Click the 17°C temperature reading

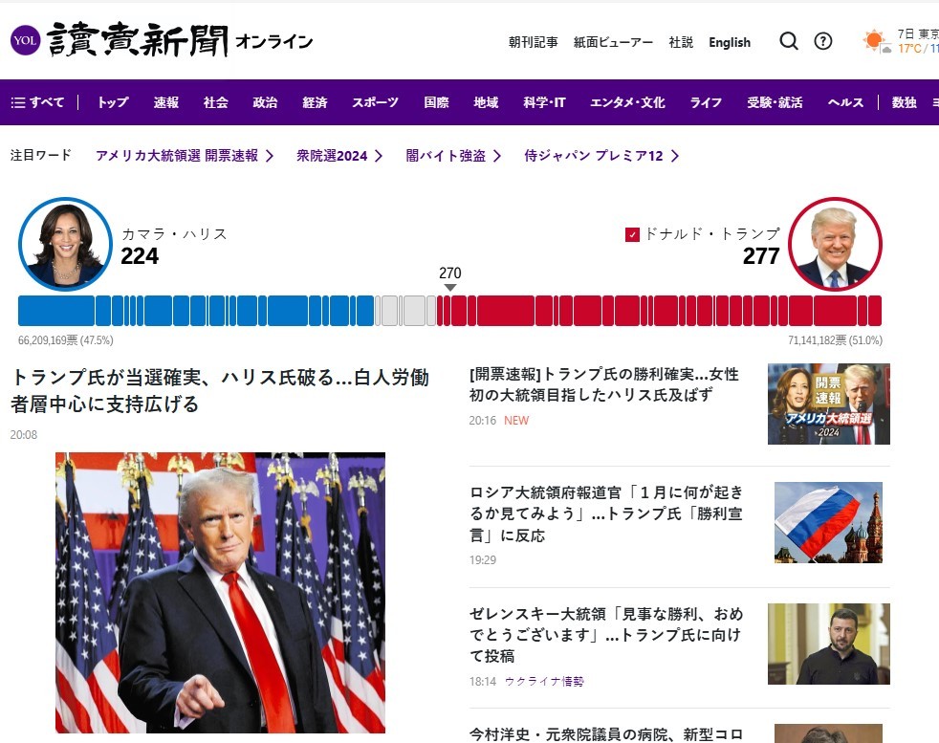[x=909, y=49]
